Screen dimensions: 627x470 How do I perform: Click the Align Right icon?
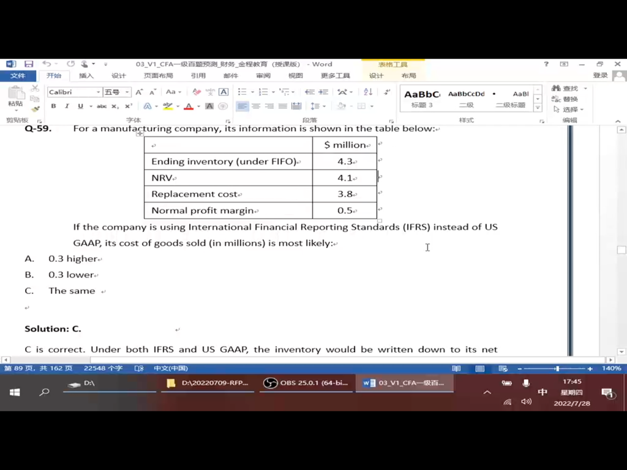pyautogui.click(x=269, y=106)
